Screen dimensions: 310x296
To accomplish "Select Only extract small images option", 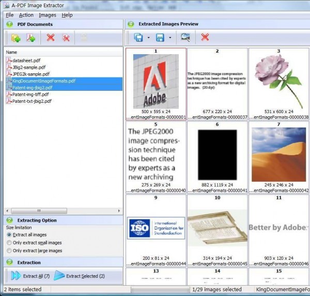I will pyautogui.click(x=9, y=243).
